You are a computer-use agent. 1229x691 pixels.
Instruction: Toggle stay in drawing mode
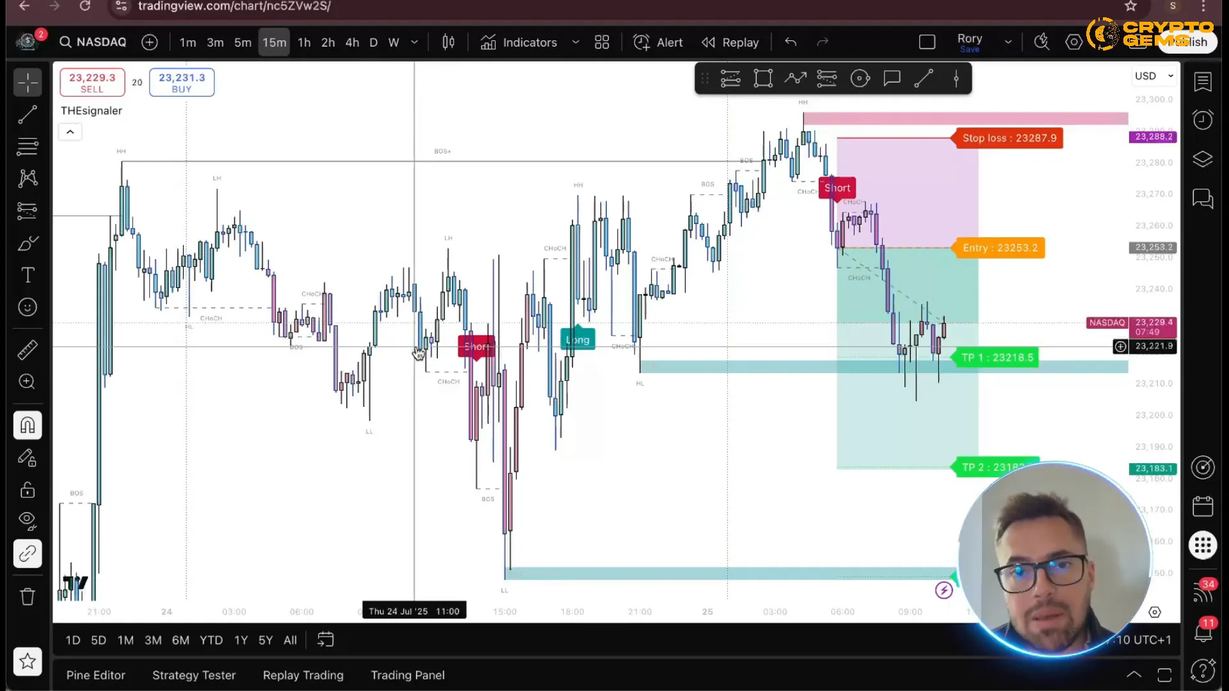(x=28, y=457)
